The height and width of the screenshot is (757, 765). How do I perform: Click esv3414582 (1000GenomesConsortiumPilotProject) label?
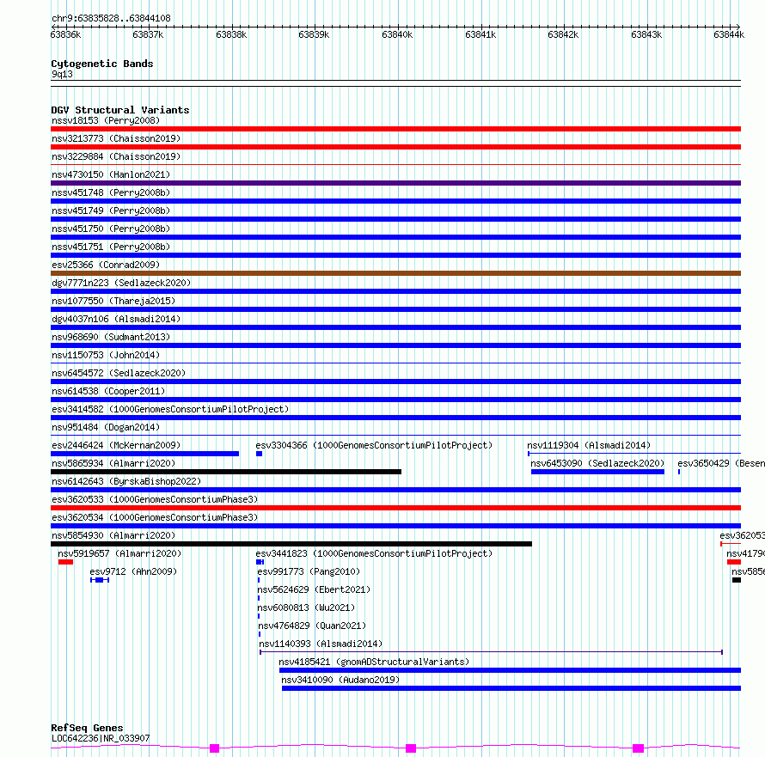pos(170,409)
